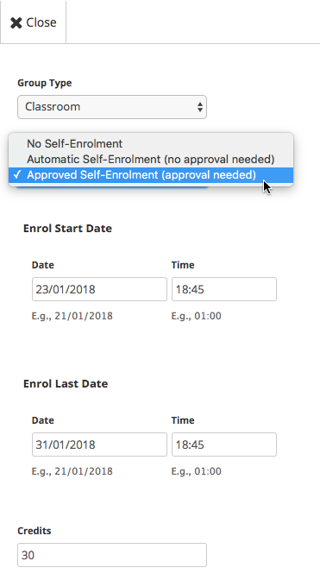Screen dimensions: 320x580
Task: Click the Enrol Start Date heading
Action: (67, 228)
